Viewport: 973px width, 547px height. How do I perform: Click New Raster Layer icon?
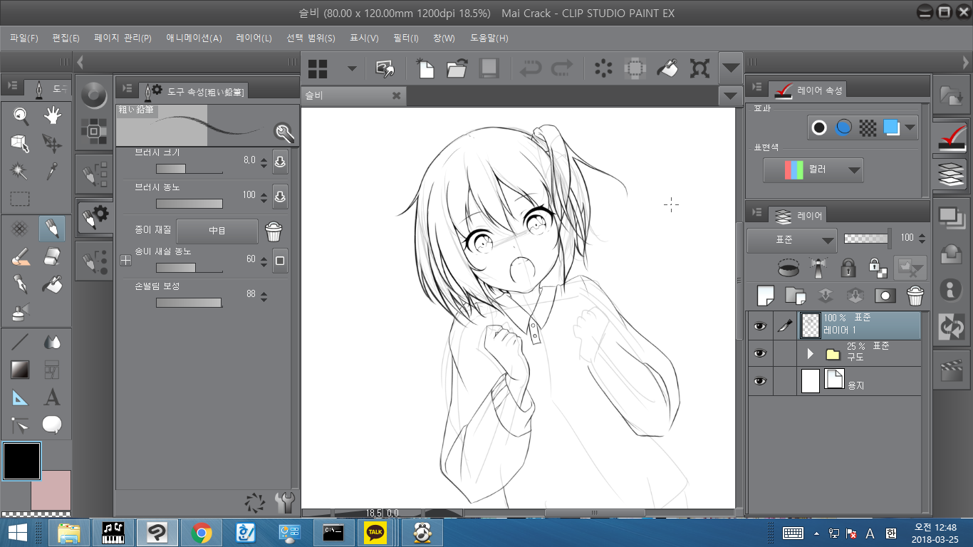[x=765, y=295]
